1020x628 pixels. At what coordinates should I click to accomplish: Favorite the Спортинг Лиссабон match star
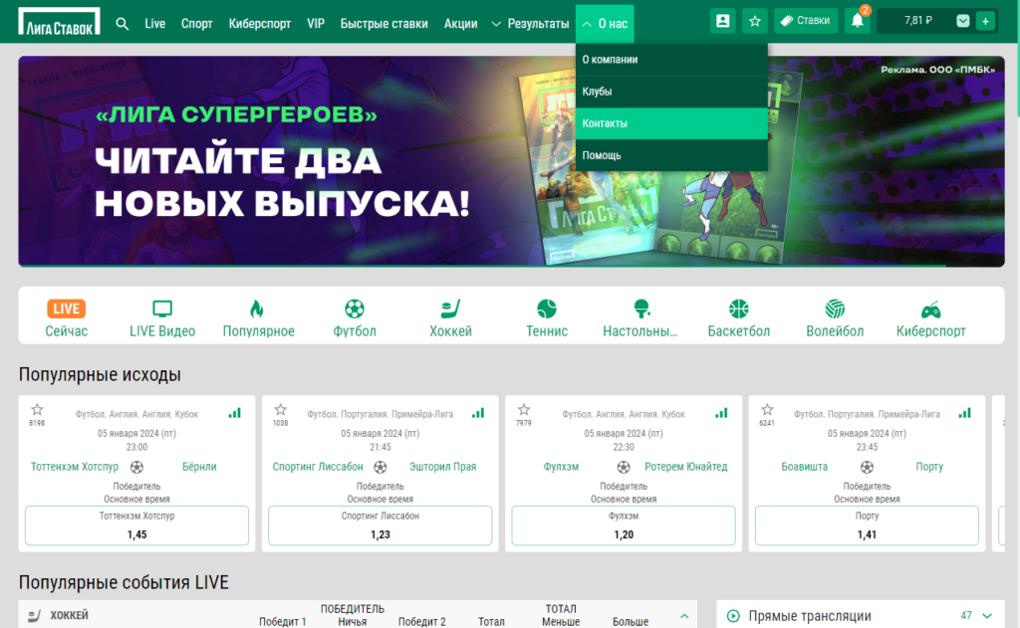[x=280, y=410]
